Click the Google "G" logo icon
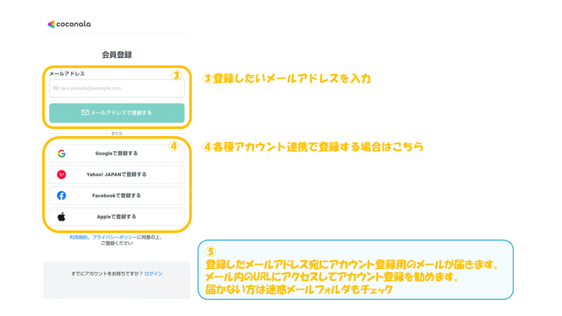This screenshot has height=316, width=562. tap(61, 154)
